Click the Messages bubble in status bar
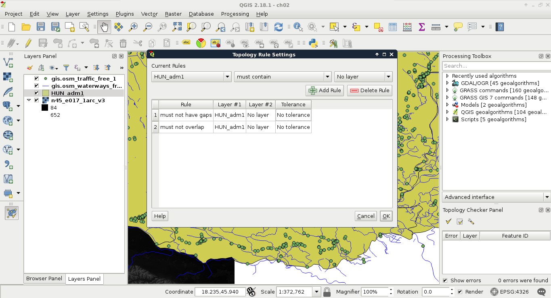 (542, 292)
